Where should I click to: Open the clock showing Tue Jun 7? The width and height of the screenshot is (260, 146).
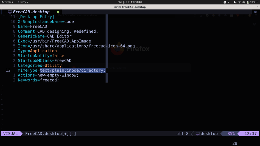tap(130, 2)
